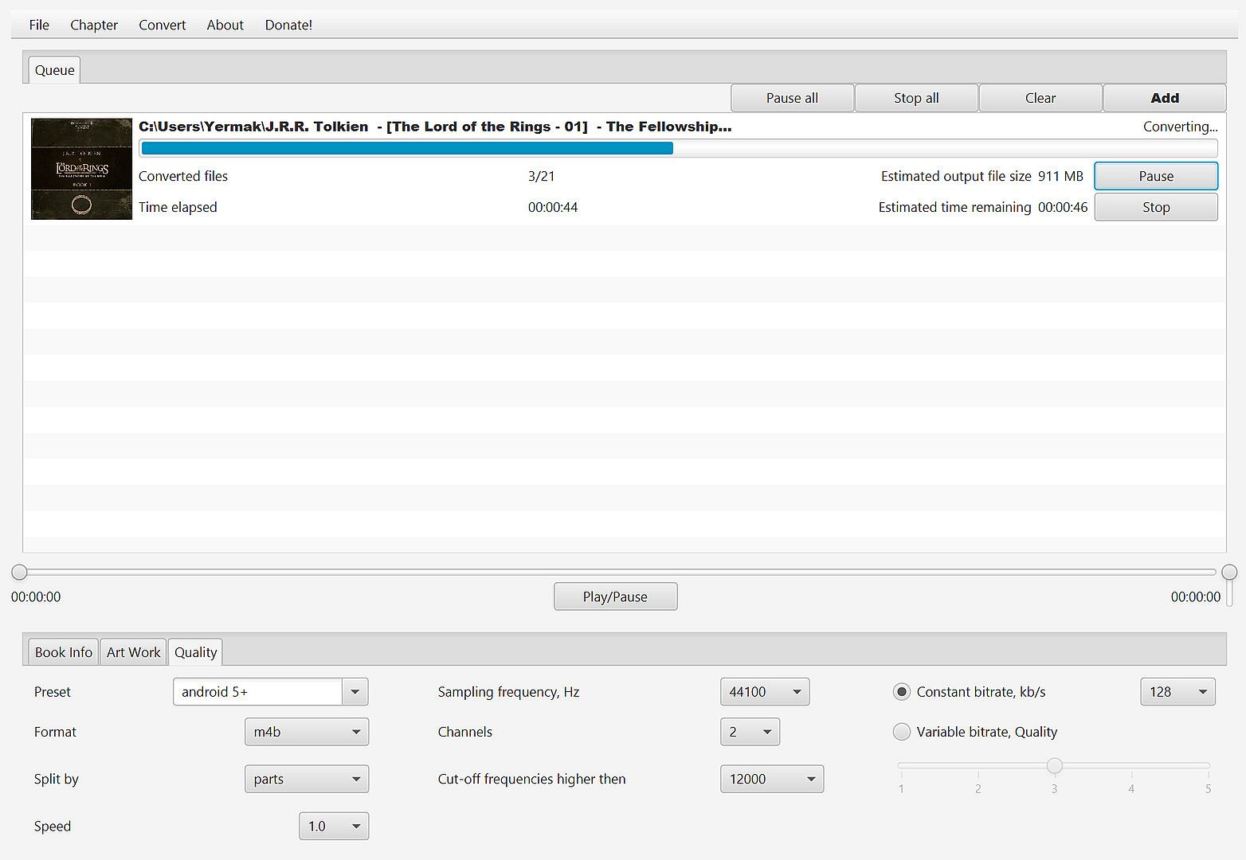Click the Sampling frequency, Hz label
This screenshot has width=1246, height=860.
508,692
